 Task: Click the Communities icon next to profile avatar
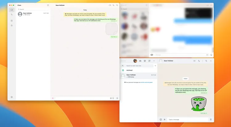(140, 61)
